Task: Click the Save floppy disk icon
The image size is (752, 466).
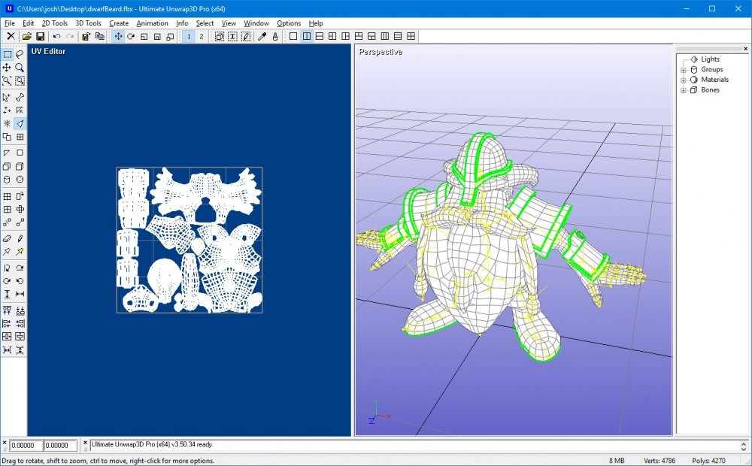Action: pyautogui.click(x=40, y=36)
